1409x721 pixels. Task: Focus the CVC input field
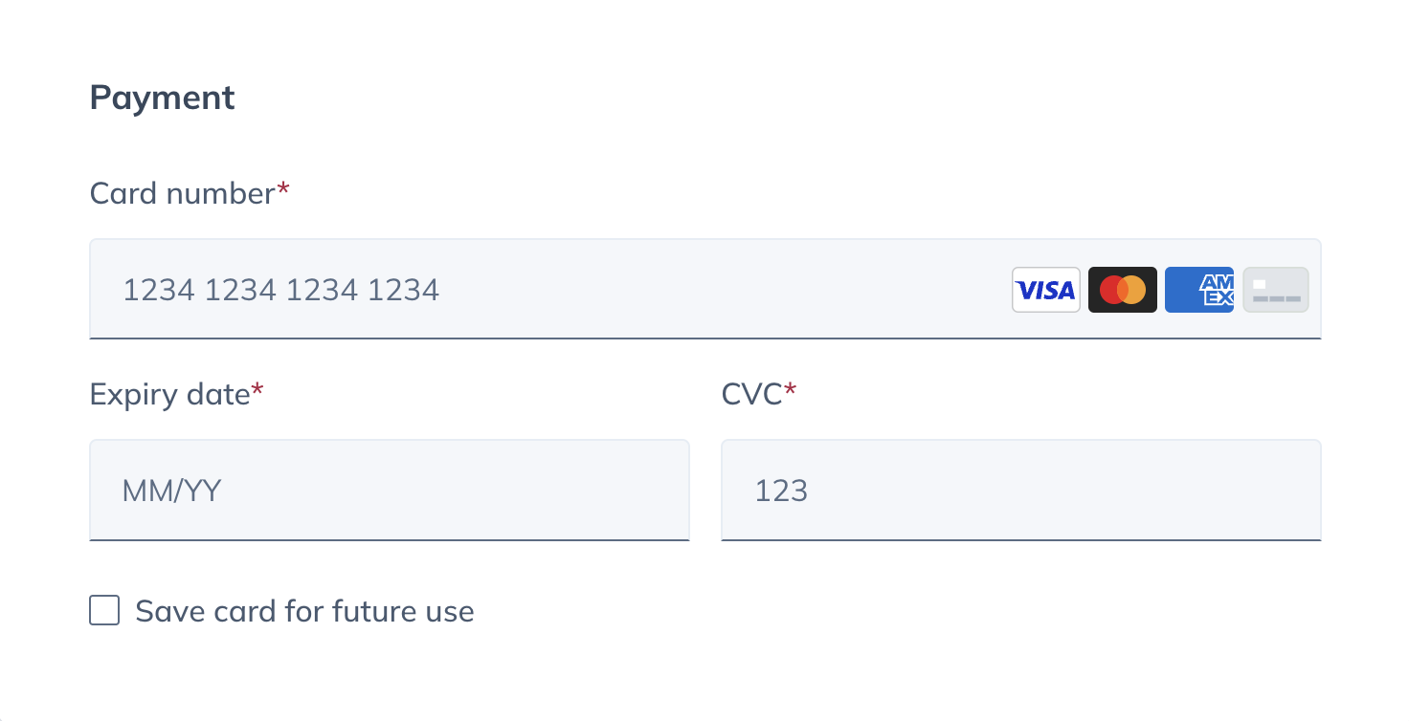pos(1021,491)
